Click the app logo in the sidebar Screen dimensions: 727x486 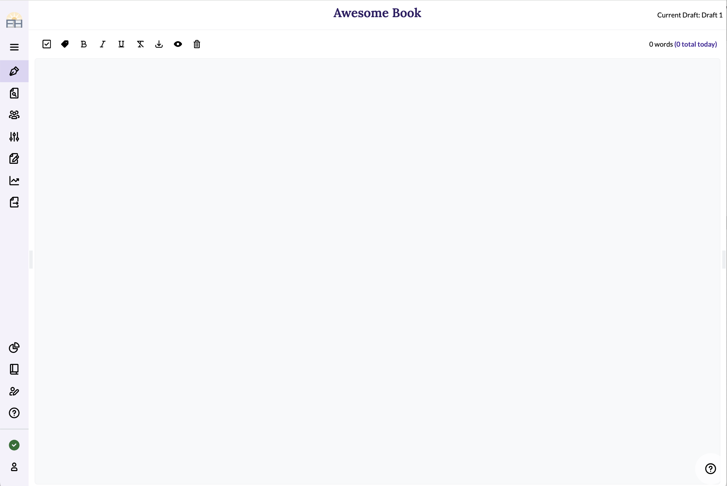[14, 20]
